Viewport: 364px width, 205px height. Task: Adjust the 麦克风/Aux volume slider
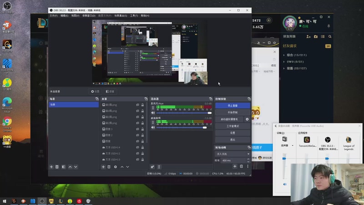(x=184, y=113)
